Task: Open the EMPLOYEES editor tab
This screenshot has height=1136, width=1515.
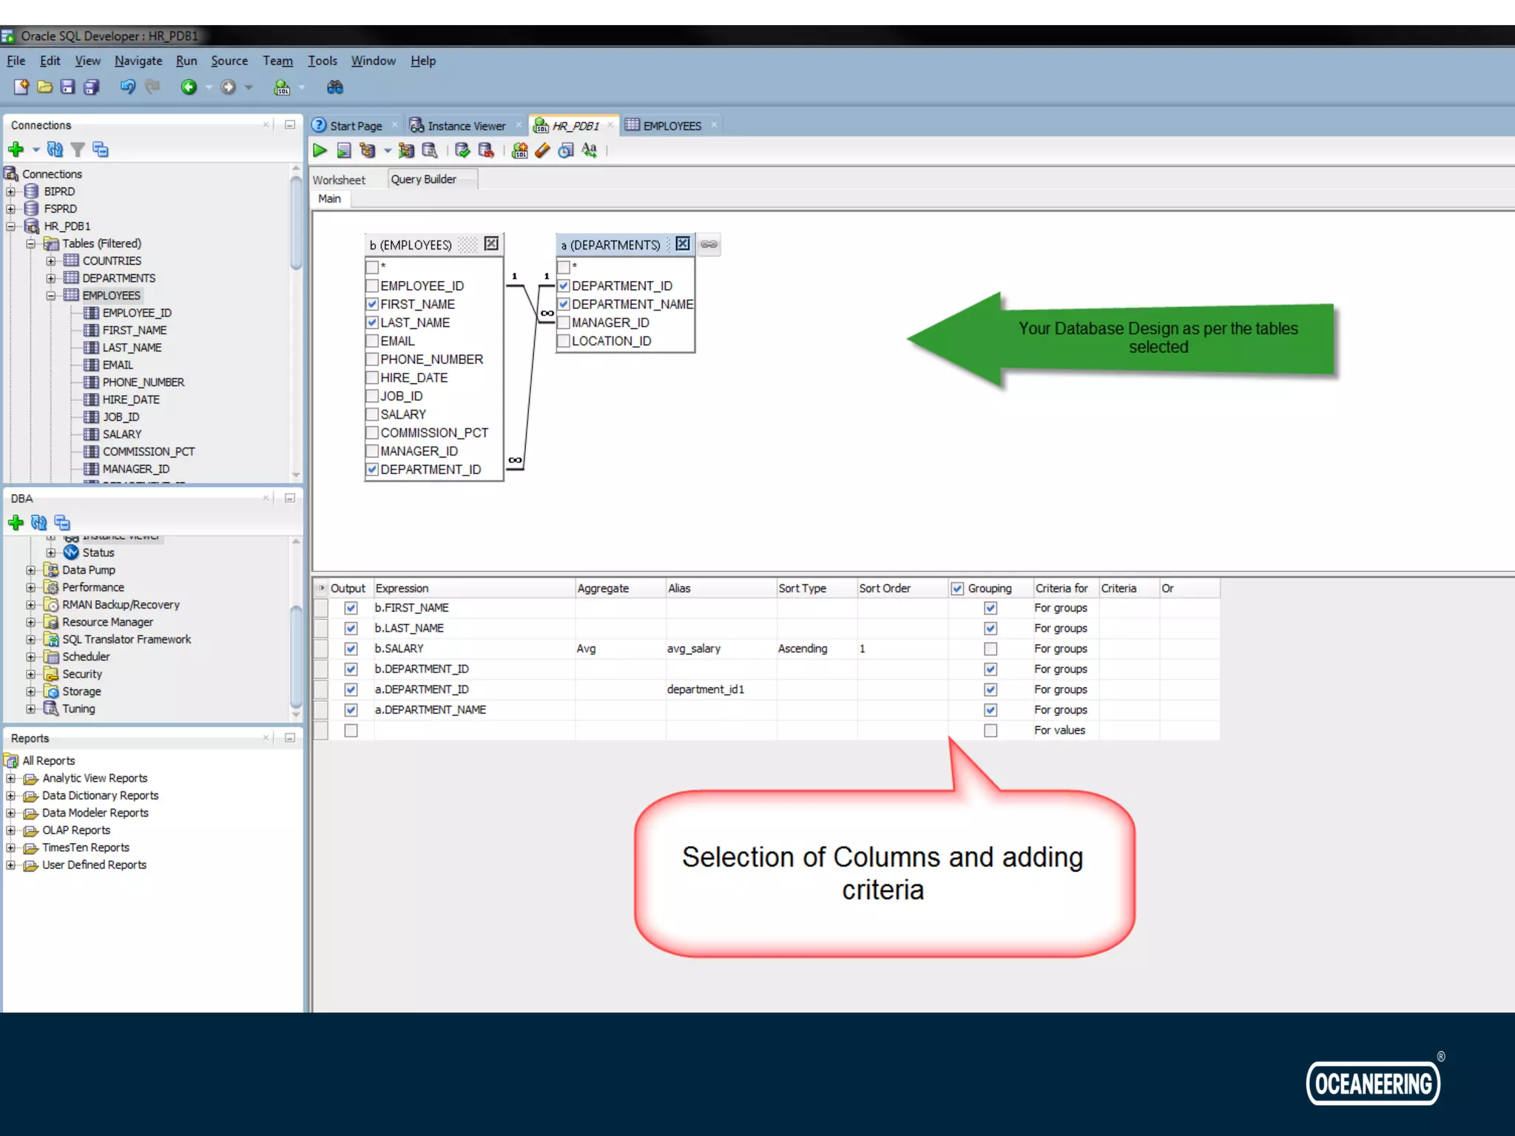Action: (x=671, y=126)
